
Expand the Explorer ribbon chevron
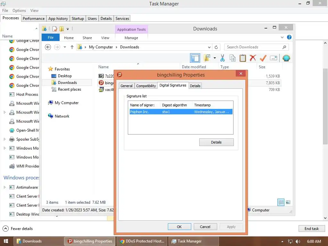pos(282,37)
